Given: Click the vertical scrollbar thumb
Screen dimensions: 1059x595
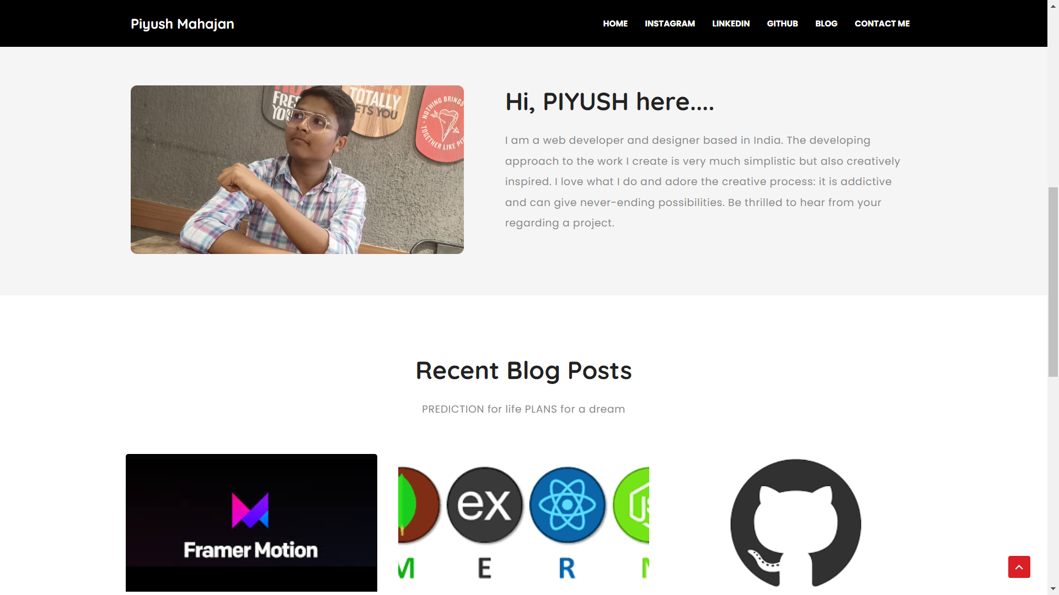Looking at the screenshot, I should 1053,282.
